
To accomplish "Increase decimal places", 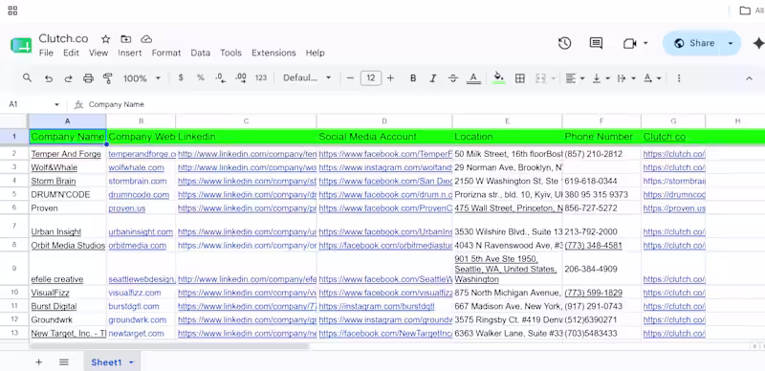I will [x=241, y=77].
